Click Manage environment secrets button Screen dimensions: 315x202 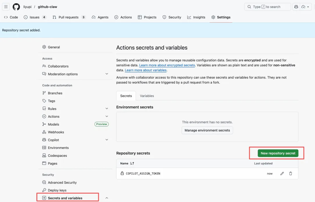click(x=207, y=130)
